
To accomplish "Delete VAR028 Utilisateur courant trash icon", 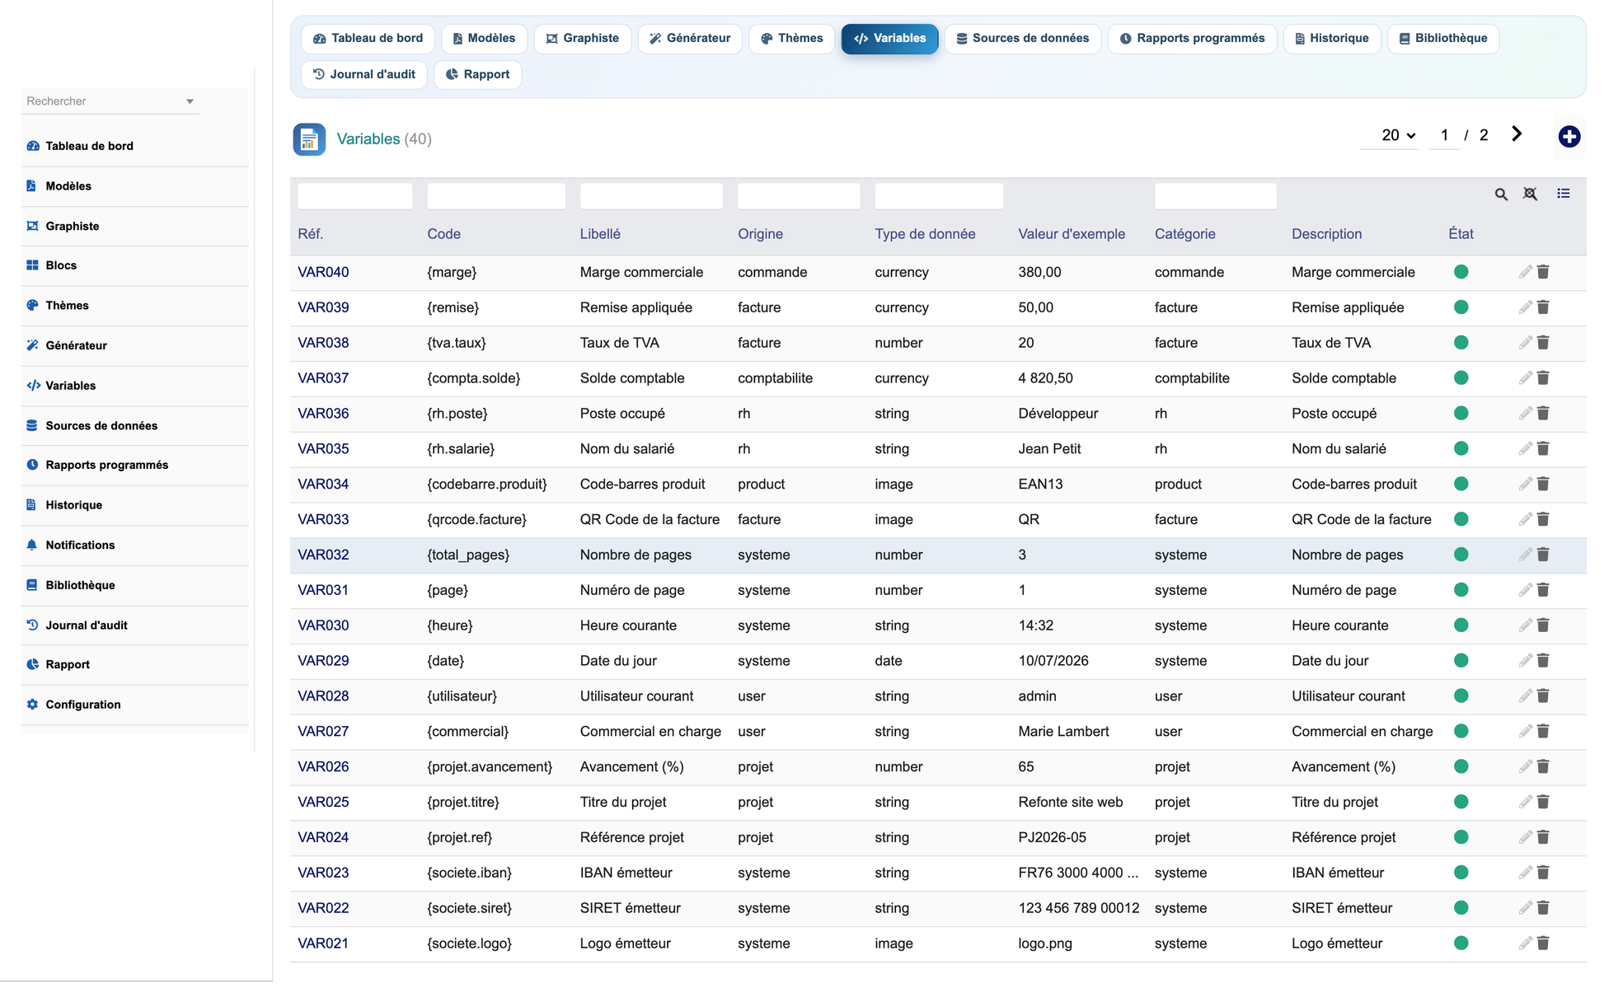I will click(x=1543, y=696).
